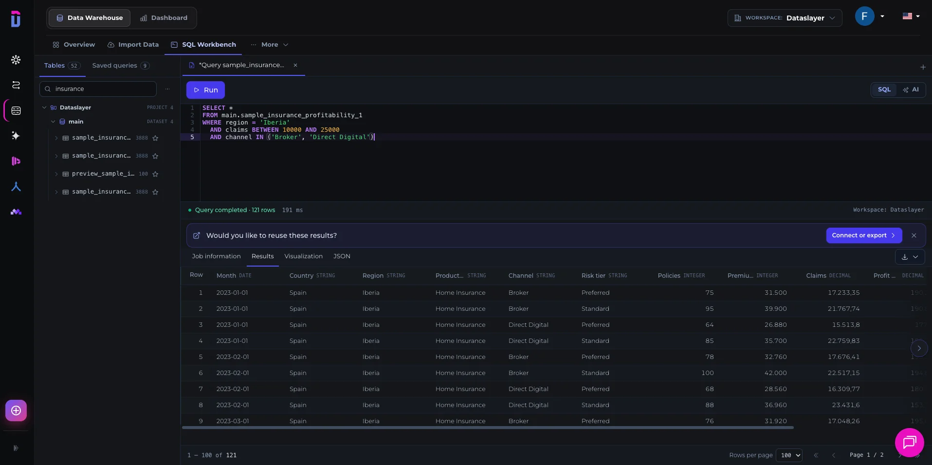This screenshot has height=465, width=932.
Task: Open the Workspace Dataslayer dropdown
Action: pyautogui.click(x=785, y=18)
